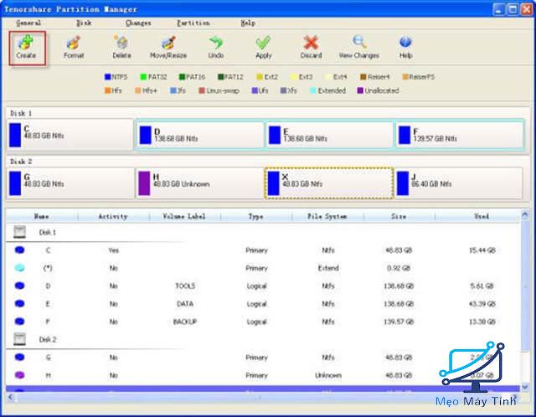536x417 pixels.
Task: Apply pending changes with the green check
Action: [x=263, y=43]
